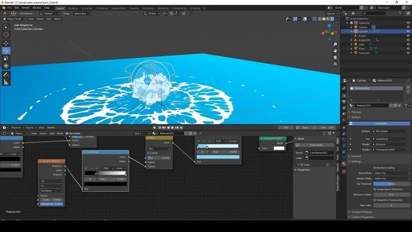Screen dimensions: 412x232
Task: Click the viewport pan hand icon
Action: (x=335, y=50)
